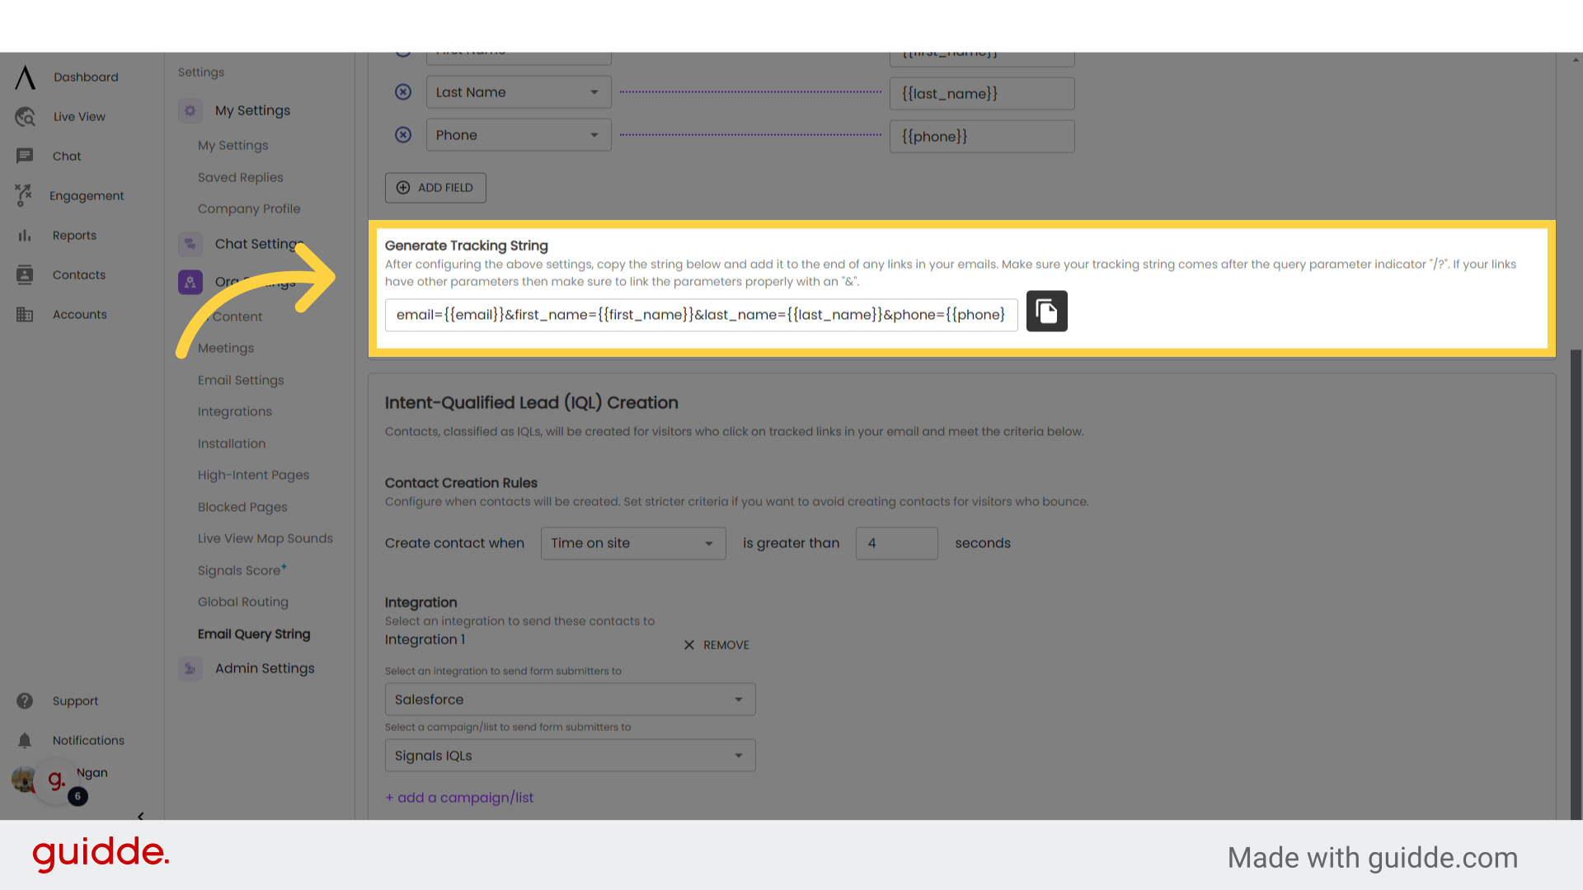Open the Chat sidebar icon
1583x890 pixels.
click(25, 156)
